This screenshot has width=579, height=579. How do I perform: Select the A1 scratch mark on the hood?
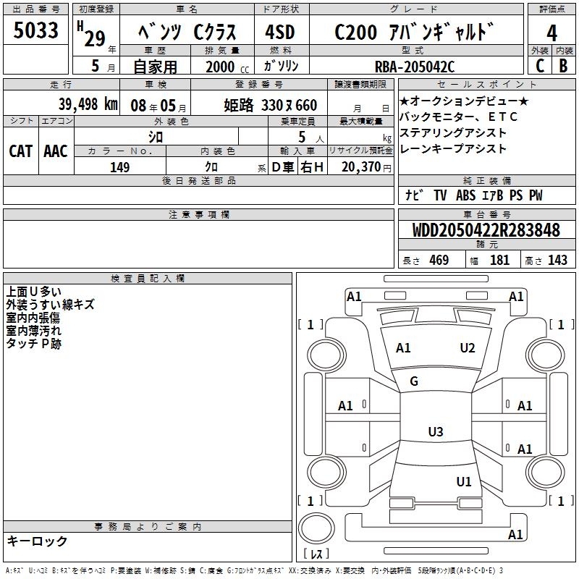pyautogui.click(x=403, y=348)
